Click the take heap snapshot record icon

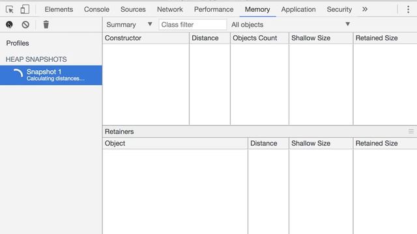click(x=9, y=25)
